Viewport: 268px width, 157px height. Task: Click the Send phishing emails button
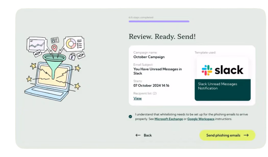[x=227, y=135]
